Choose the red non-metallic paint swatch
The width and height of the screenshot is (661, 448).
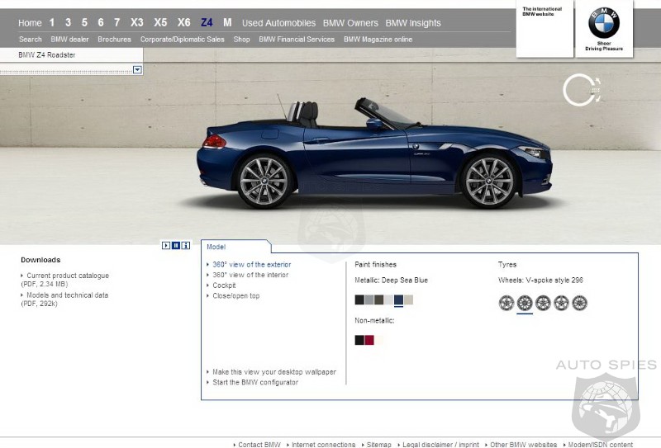pos(369,340)
